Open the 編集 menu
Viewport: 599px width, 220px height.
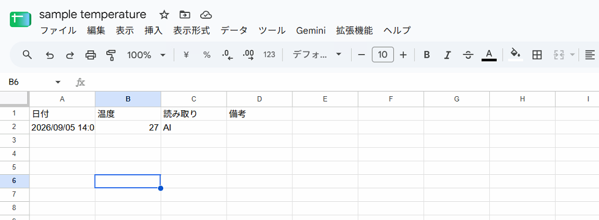click(96, 31)
